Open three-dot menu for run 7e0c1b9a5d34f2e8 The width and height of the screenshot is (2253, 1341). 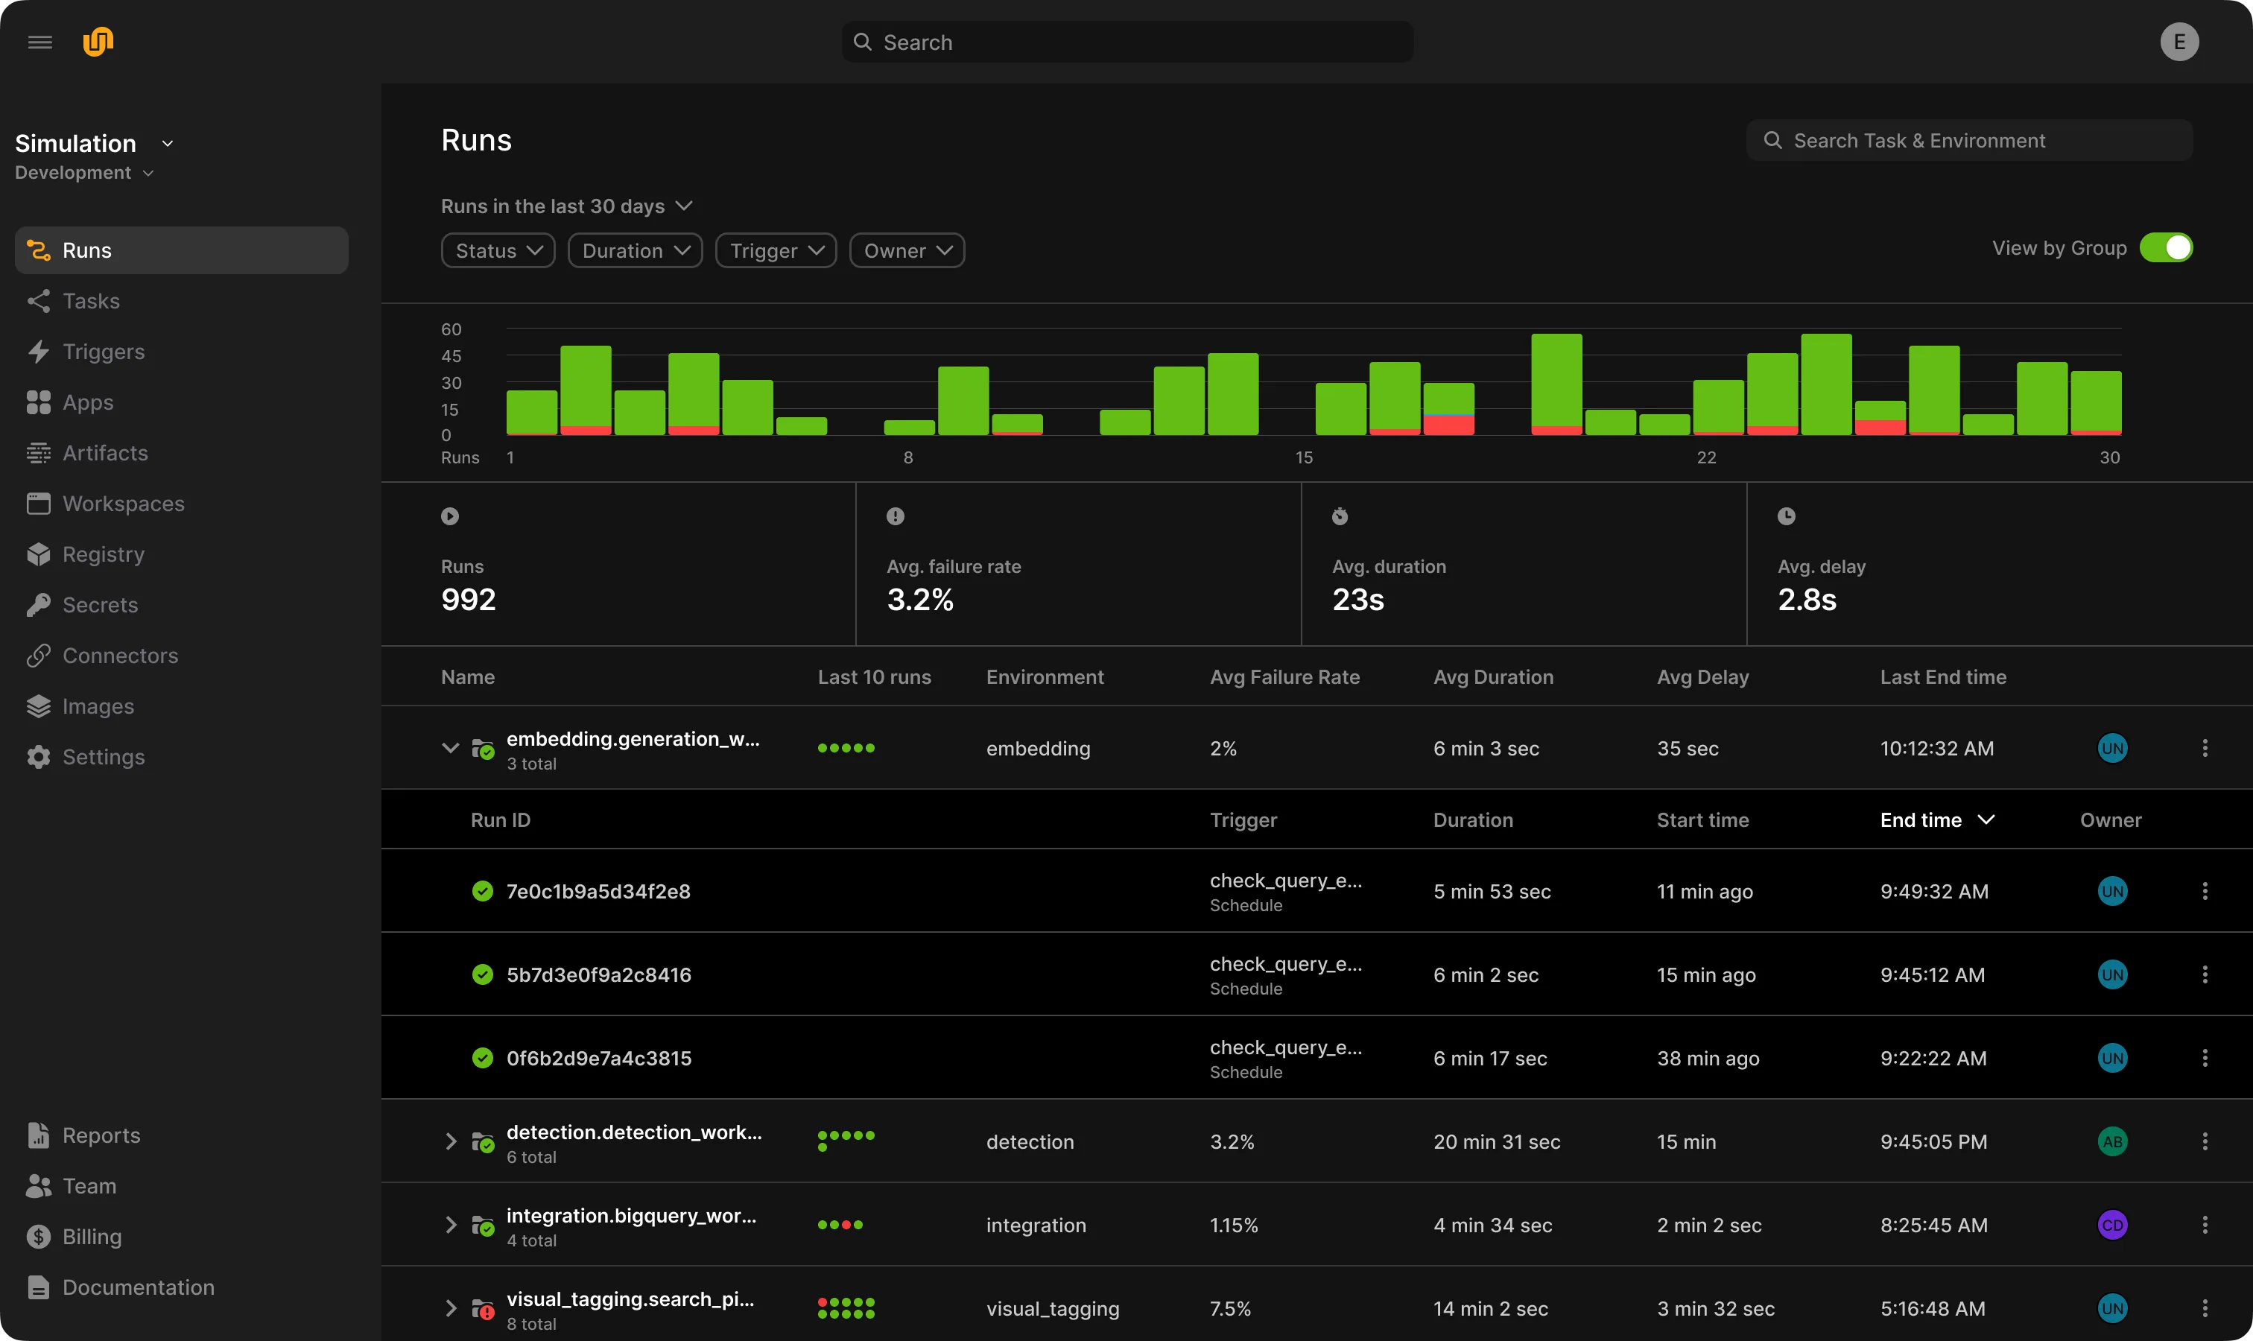coord(2204,891)
